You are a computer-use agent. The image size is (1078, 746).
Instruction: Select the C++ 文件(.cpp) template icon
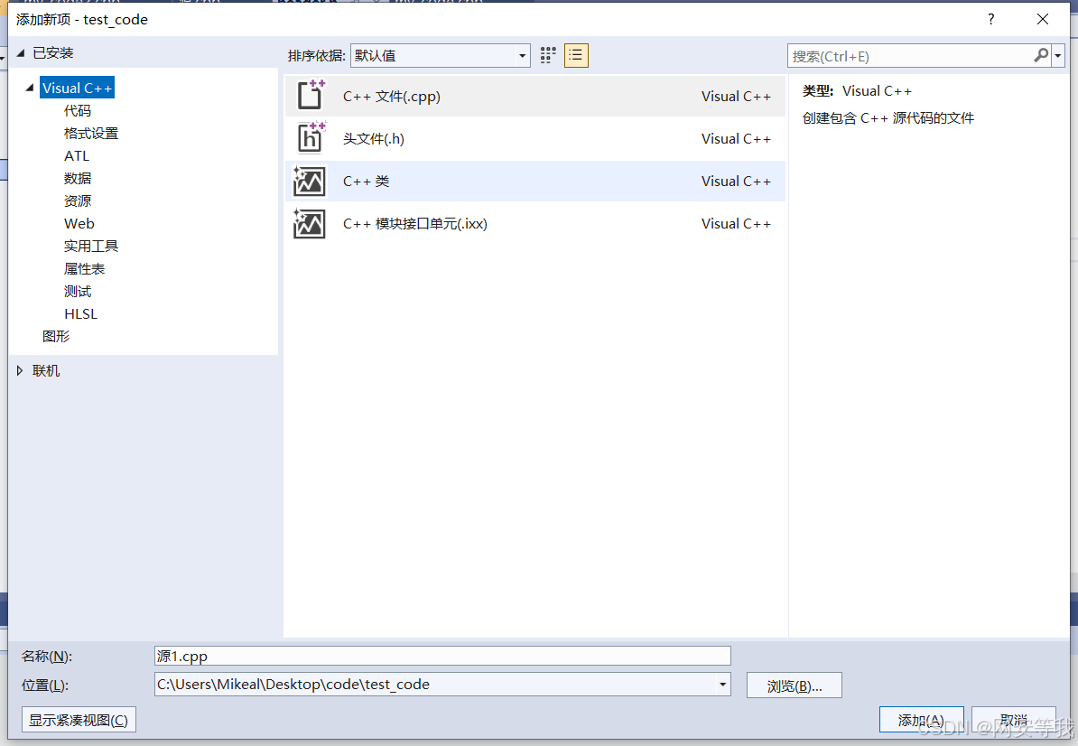tap(309, 96)
